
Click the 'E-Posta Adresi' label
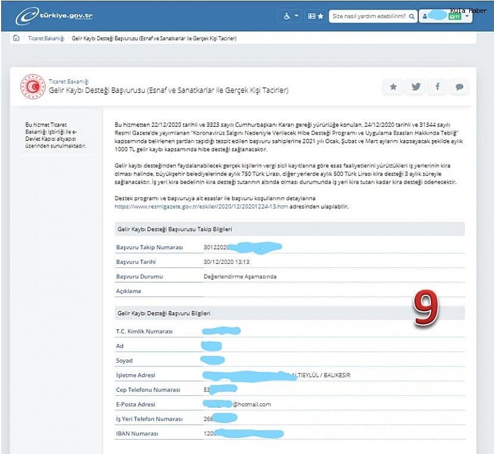135,404
